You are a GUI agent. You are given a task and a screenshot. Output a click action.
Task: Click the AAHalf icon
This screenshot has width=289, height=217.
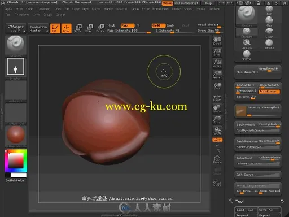217,75
